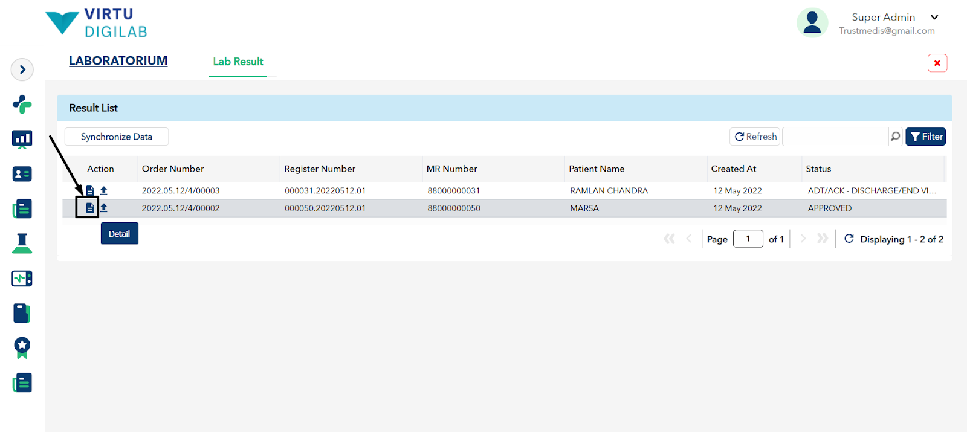967x432 pixels.
Task: Click upload icon for RAMLAN CHANDRA row
Action: tap(104, 191)
